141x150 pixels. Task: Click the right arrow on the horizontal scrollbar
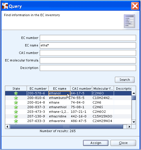pyautogui.click(x=129, y=127)
